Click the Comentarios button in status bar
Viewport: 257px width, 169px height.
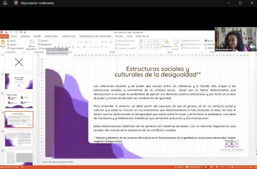tap(193, 167)
